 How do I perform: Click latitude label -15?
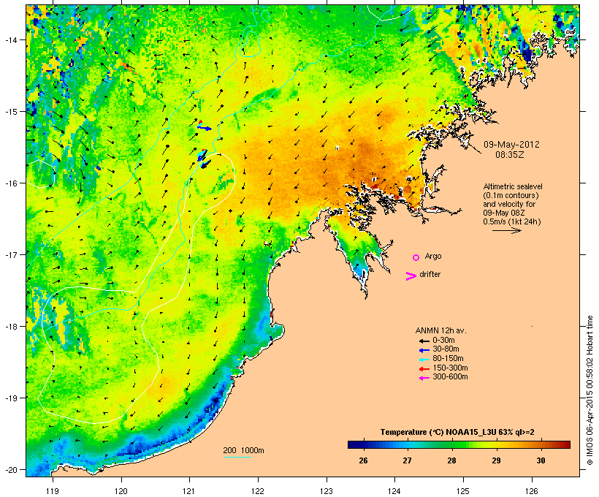(x=11, y=112)
